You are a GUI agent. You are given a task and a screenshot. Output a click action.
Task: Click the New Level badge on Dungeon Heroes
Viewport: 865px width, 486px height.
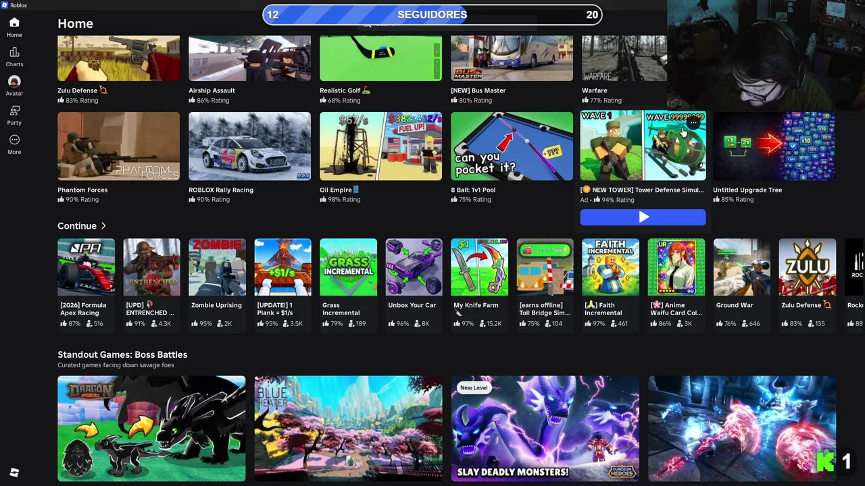click(x=474, y=387)
